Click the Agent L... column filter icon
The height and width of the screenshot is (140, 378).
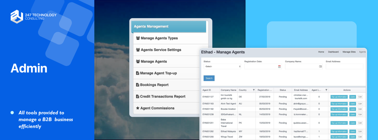[326, 90]
